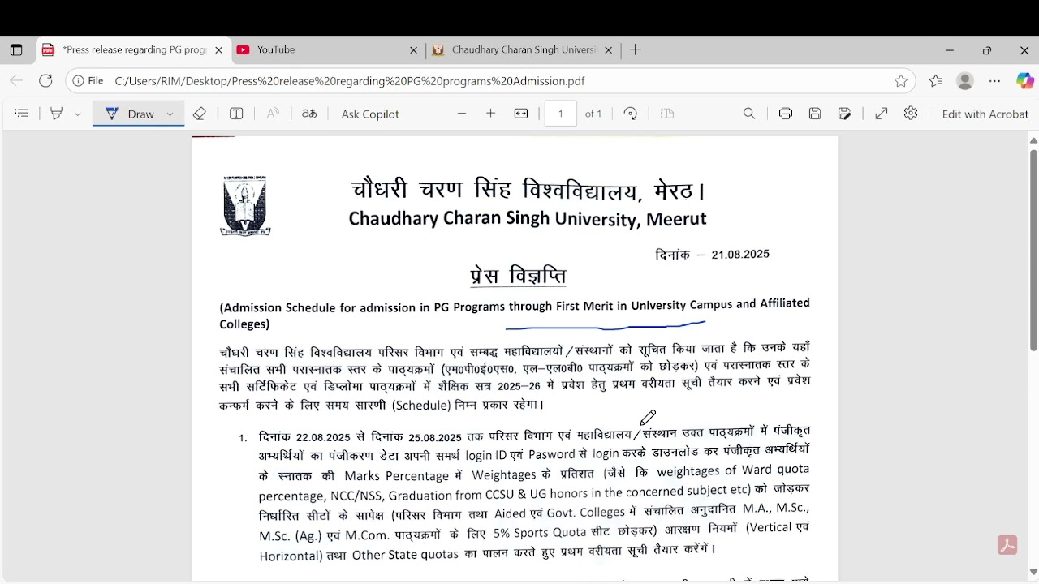Open the Translate tool
Screen dimensions: 1039x584
pos(309,114)
